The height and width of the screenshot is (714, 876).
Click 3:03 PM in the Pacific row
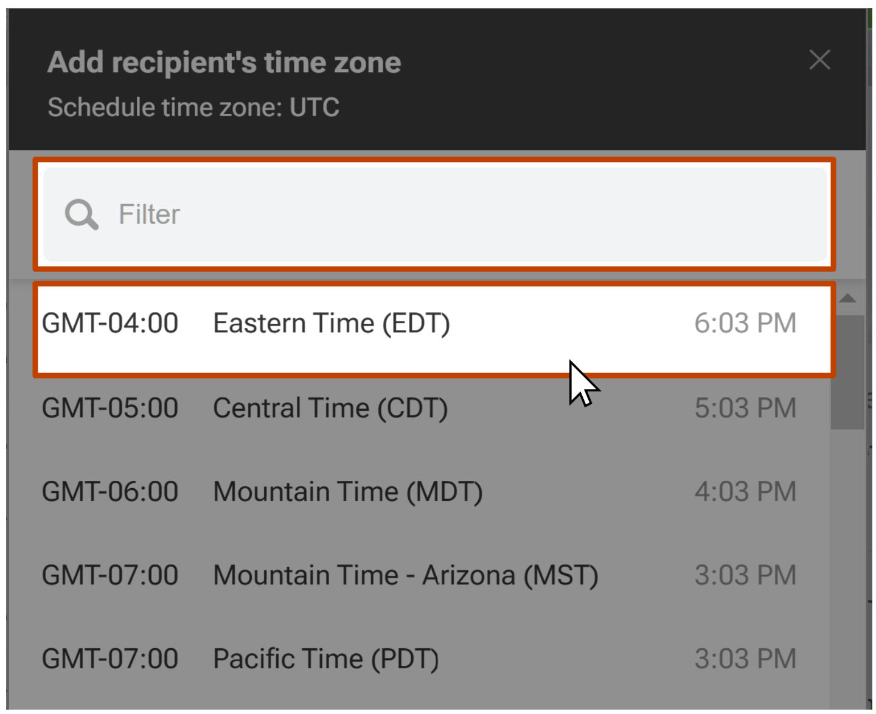coord(745,659)
